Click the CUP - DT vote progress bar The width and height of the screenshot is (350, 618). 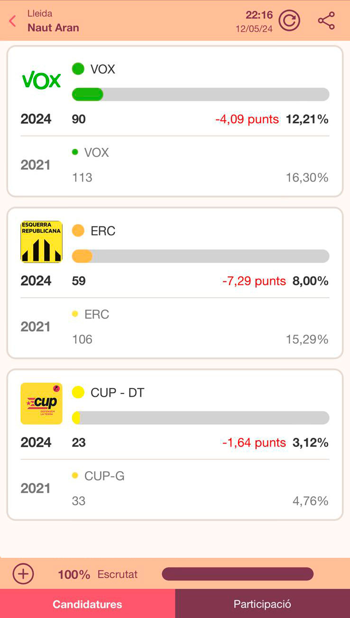point(200,418)
